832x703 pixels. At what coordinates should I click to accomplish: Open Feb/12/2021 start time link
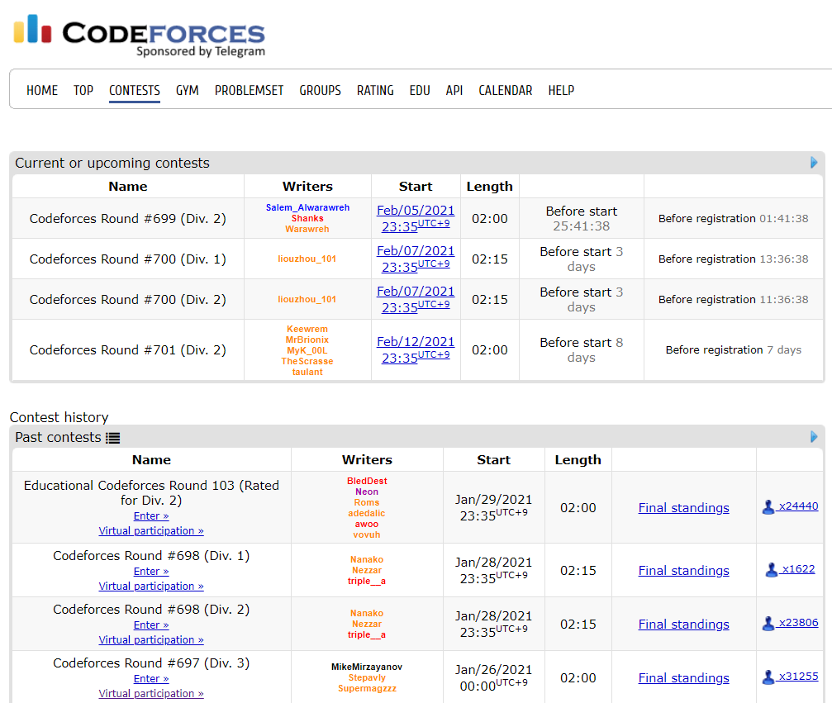[x=416, y=349]
